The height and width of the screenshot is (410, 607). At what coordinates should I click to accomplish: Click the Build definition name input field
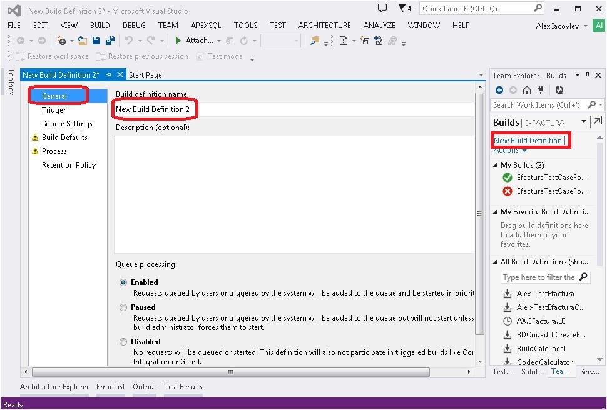294,109
